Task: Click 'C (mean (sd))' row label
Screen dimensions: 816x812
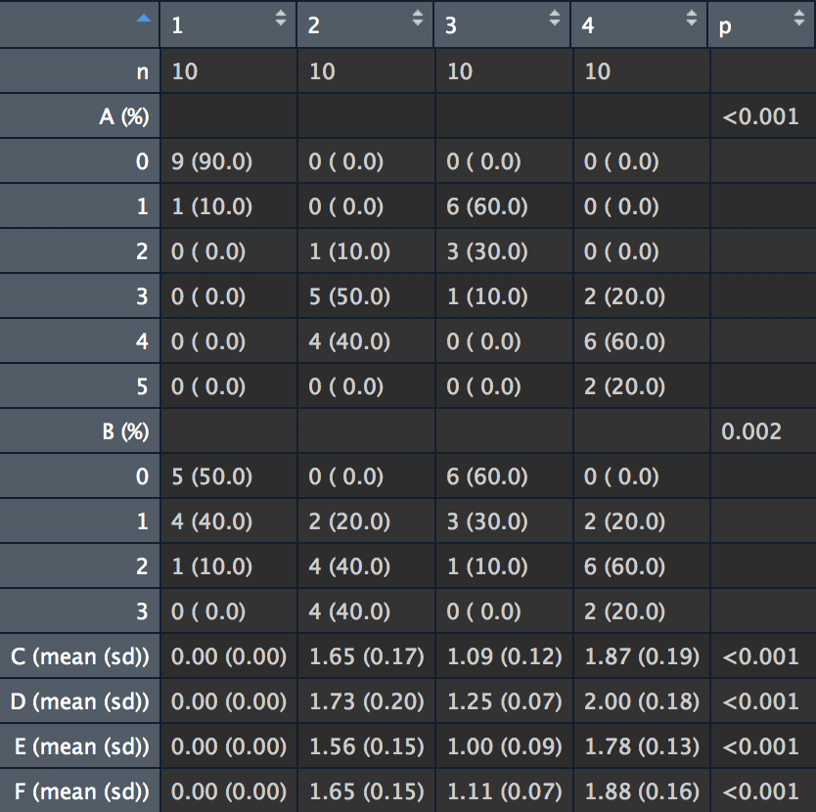Action: click(x=79, y=655)
